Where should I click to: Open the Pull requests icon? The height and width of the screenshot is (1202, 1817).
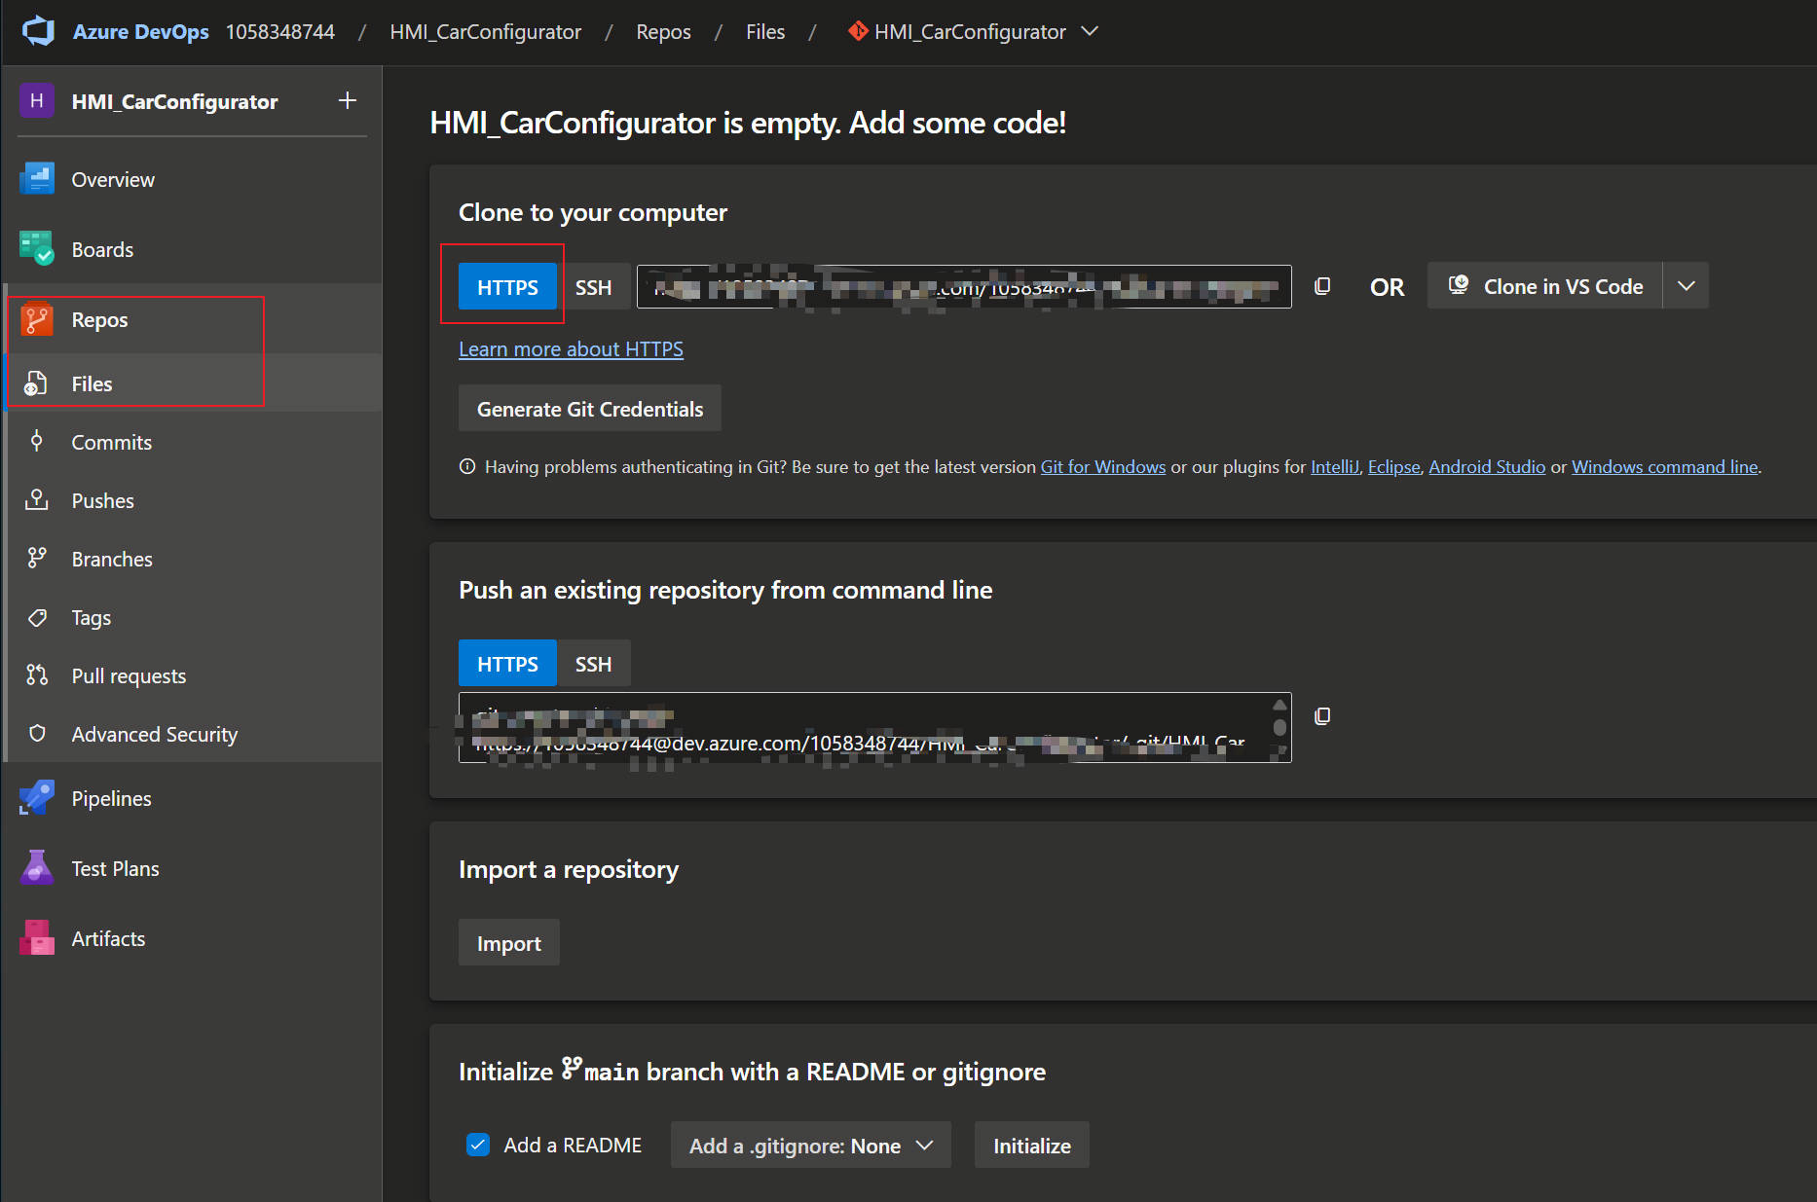pos(36,675)
